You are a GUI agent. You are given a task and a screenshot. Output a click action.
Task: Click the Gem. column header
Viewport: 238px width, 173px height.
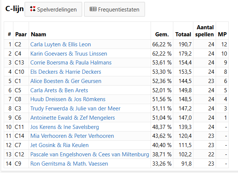click(x=162, y=34)
